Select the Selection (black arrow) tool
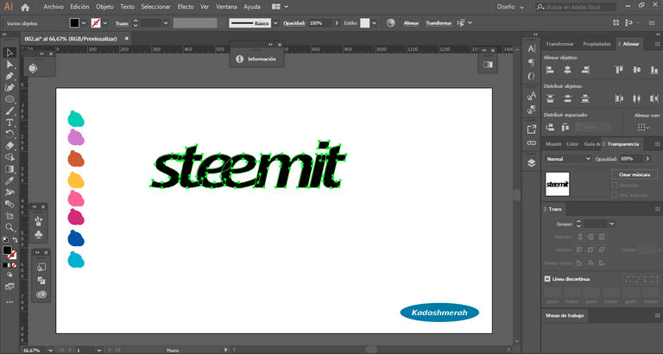 pos(9,53)
